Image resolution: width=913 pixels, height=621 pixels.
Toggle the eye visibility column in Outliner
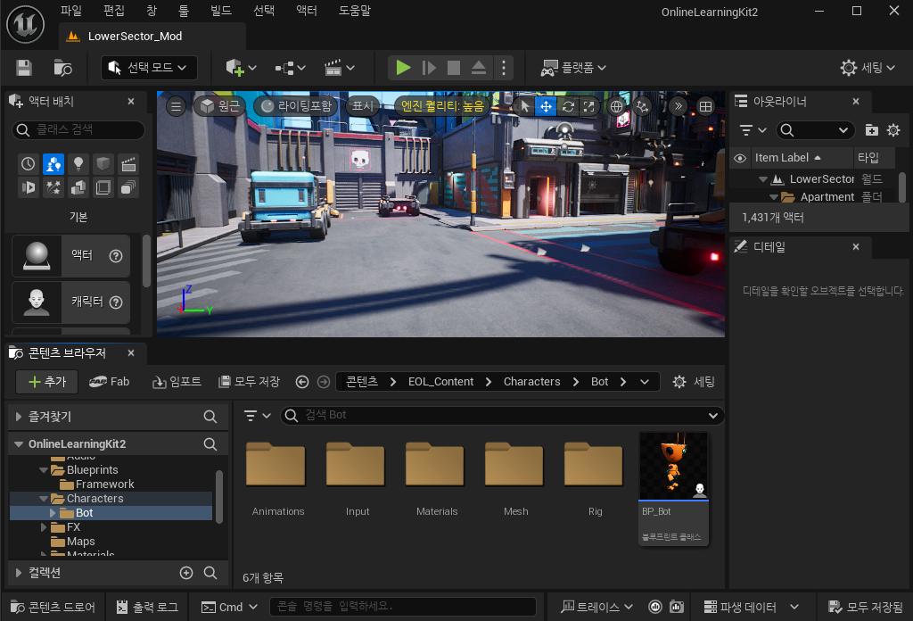[739, 158]
